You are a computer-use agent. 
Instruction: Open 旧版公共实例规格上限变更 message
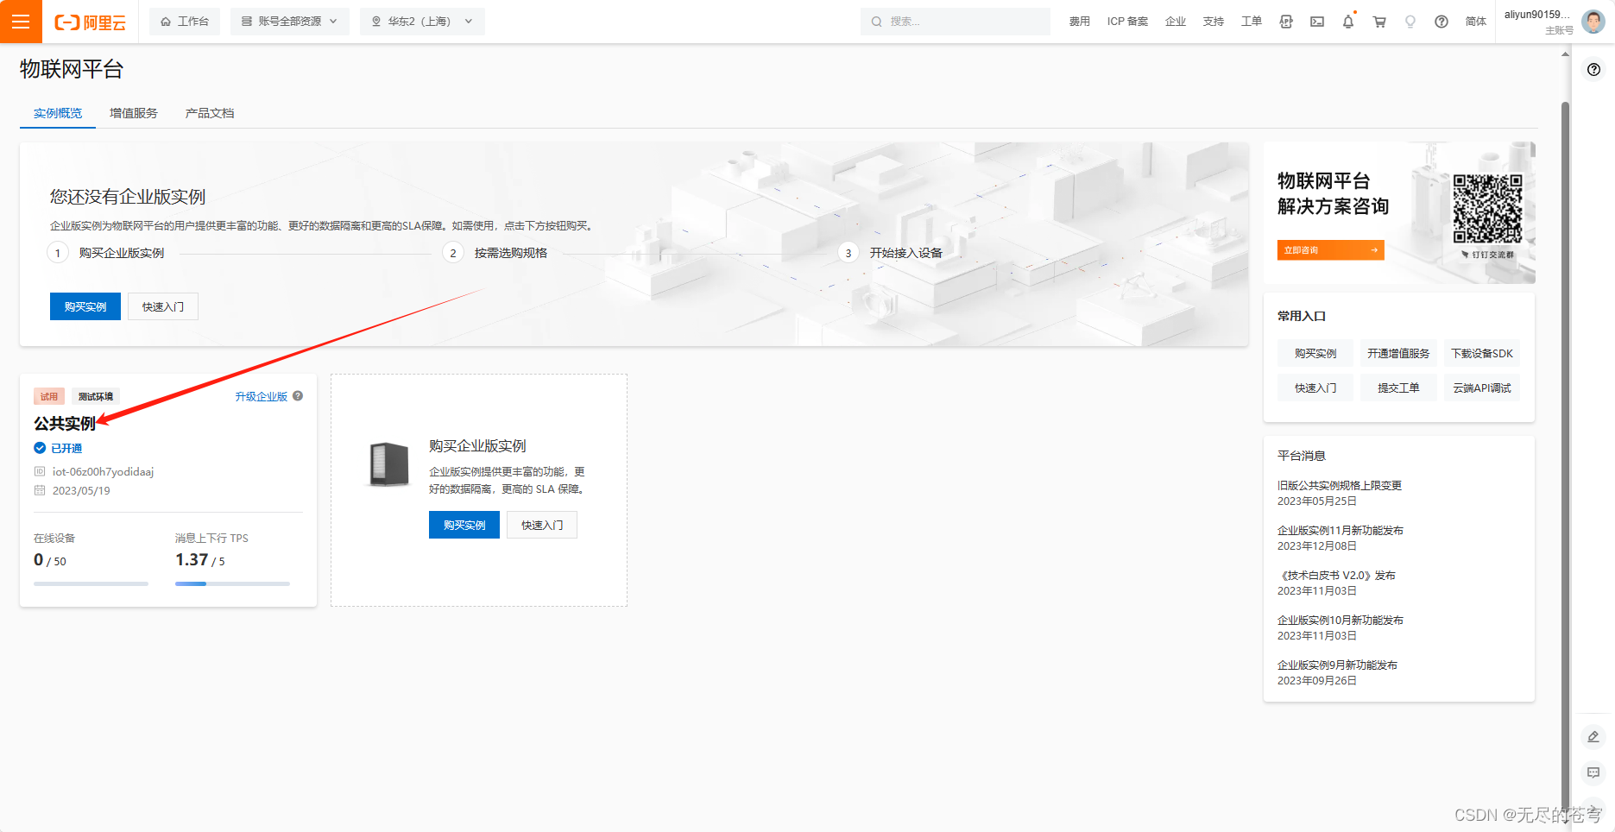click(x=1340, y=485)
